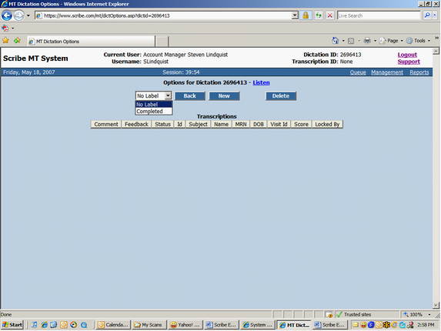Click the Listen link for the dictation
Viewport: 441px width, 331px height.
point(261,82)
